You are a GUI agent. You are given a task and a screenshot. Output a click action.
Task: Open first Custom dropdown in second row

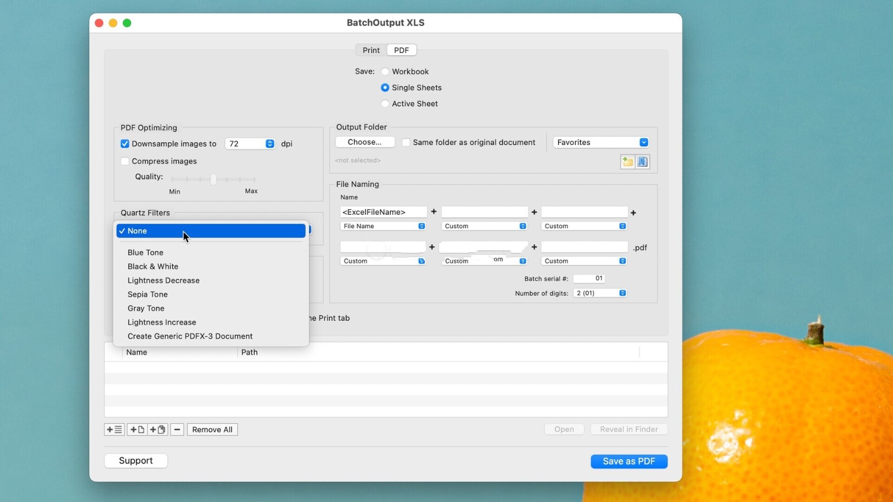pos(383,261)
